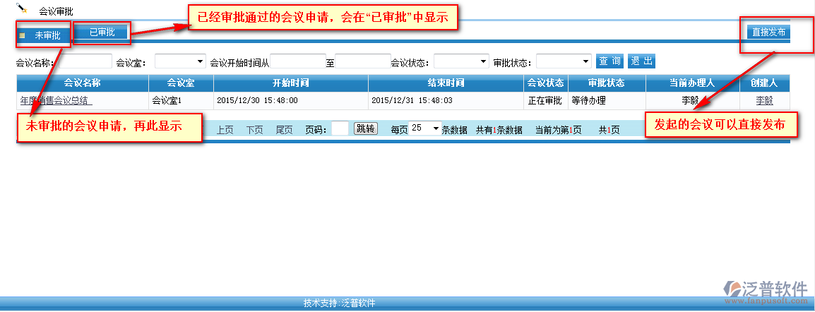Focus the 页码 page number field
This screenshot has height=312, width=815.
[x=340, y=128]
